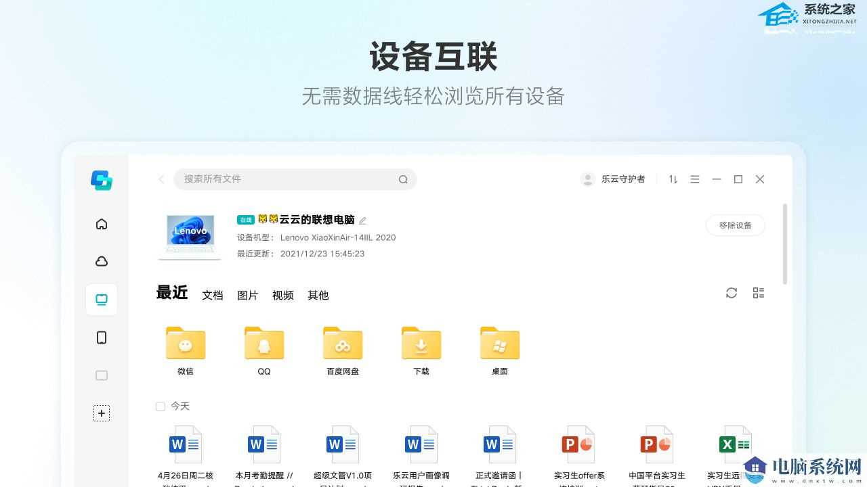Check the 今天 group checkbox

161,407
